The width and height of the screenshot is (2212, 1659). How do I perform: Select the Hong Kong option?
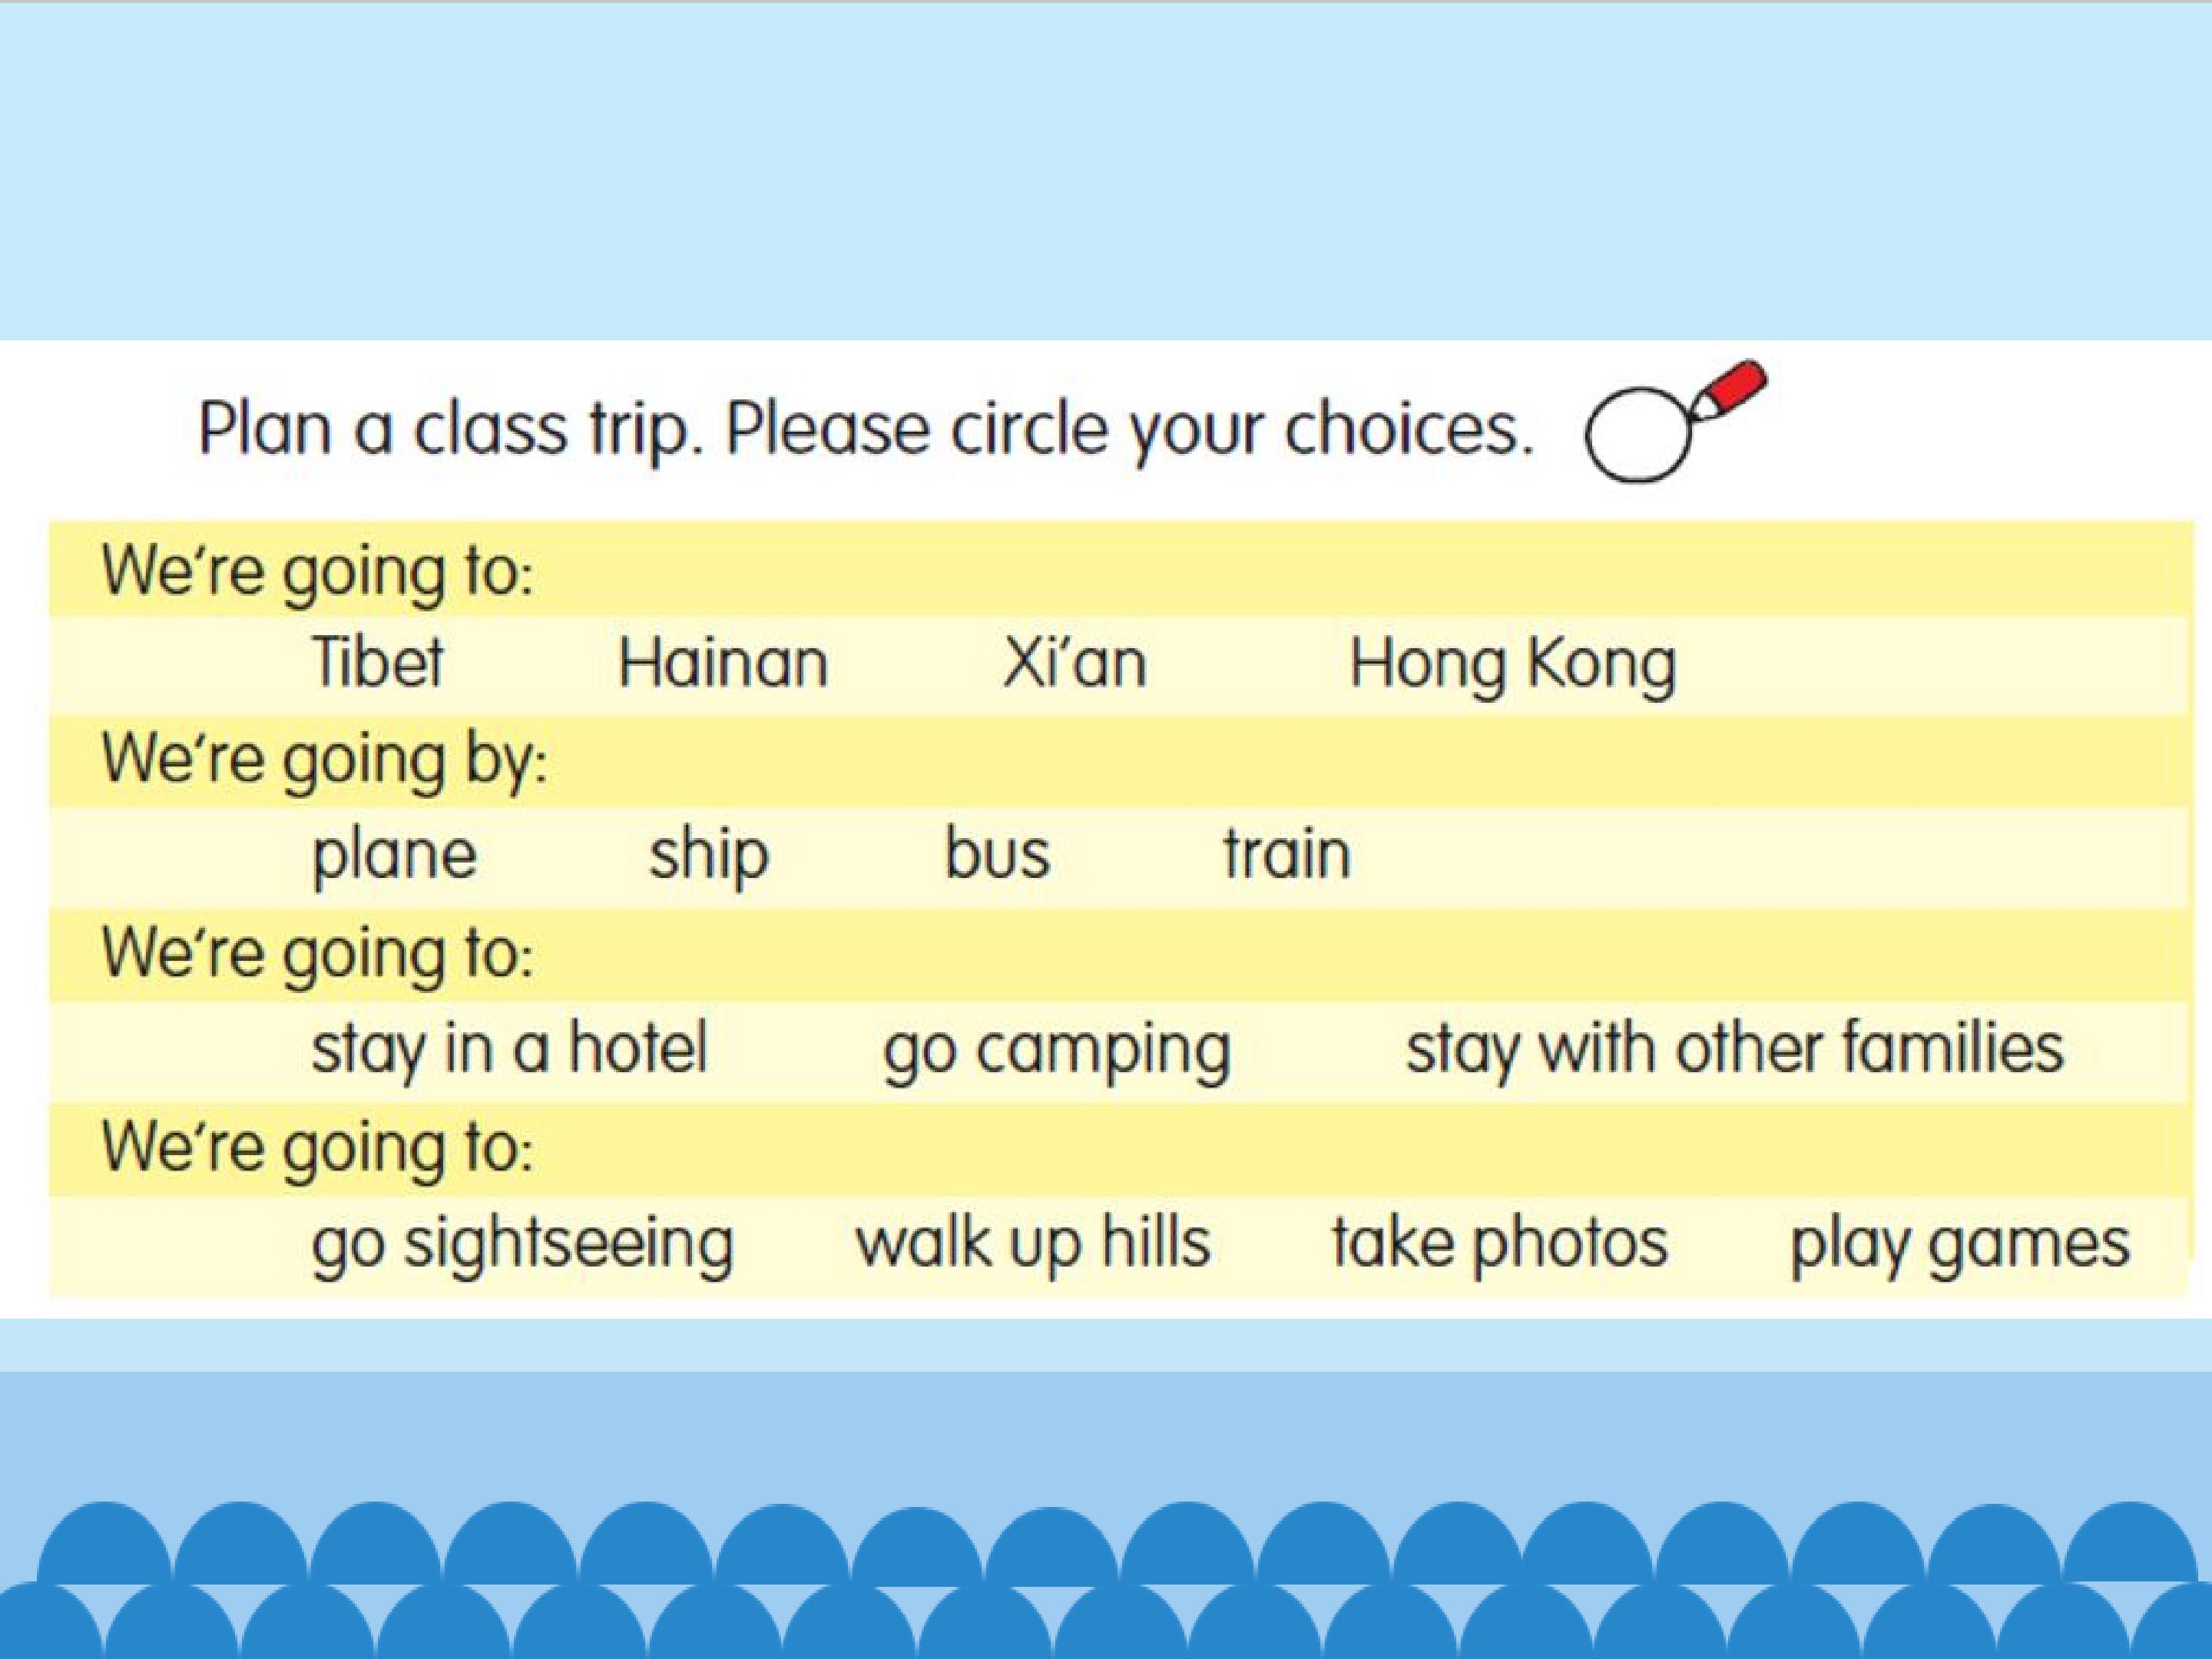(x=1512, y=664)
